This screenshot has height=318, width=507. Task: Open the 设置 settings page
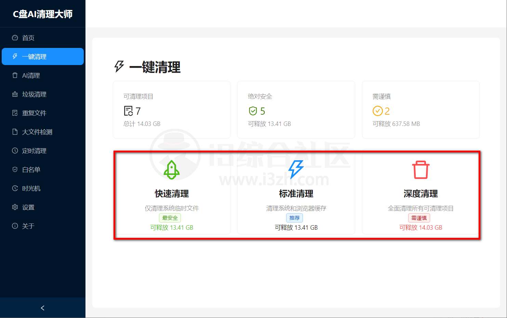point(28,207)
